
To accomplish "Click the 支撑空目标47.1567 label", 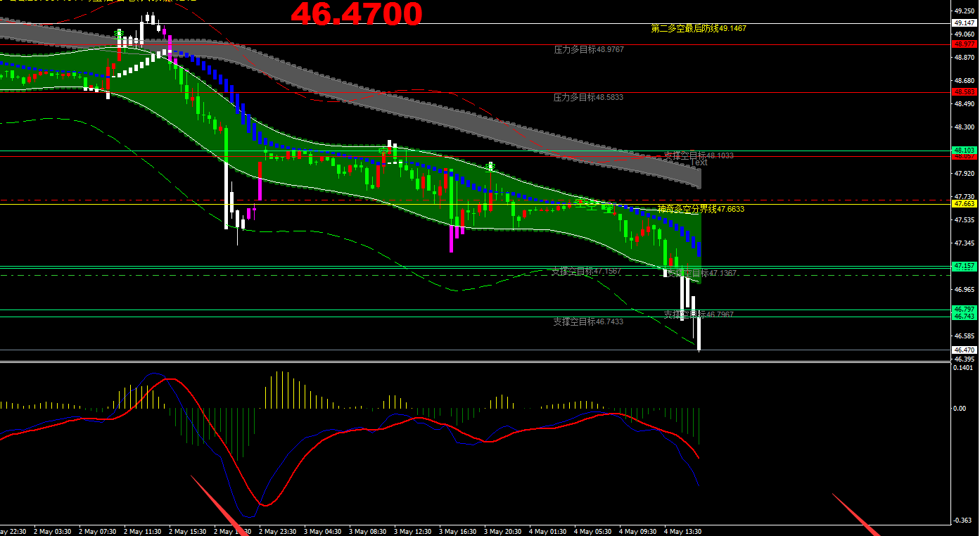I will click(x=586, y=272).
